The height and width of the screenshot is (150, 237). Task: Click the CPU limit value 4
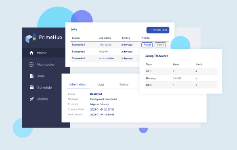click(x=196, y=71)
